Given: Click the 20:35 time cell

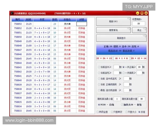Looking at the screenshot, I should click(29, 67).
